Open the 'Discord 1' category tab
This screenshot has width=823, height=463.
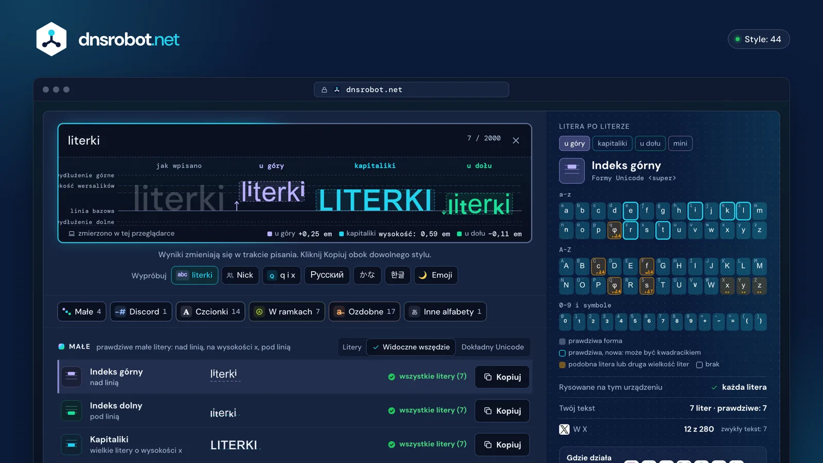click(141, 312)
